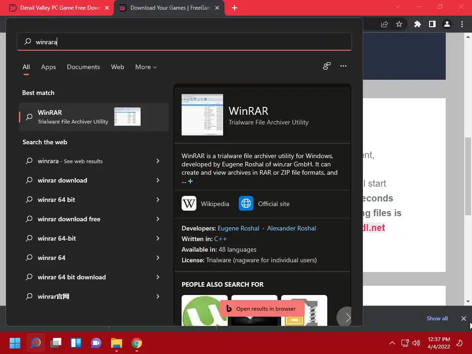The height and width of the screenshot is (354, 472).
Task: Select the All search filter tab
Action: (26, 67)
